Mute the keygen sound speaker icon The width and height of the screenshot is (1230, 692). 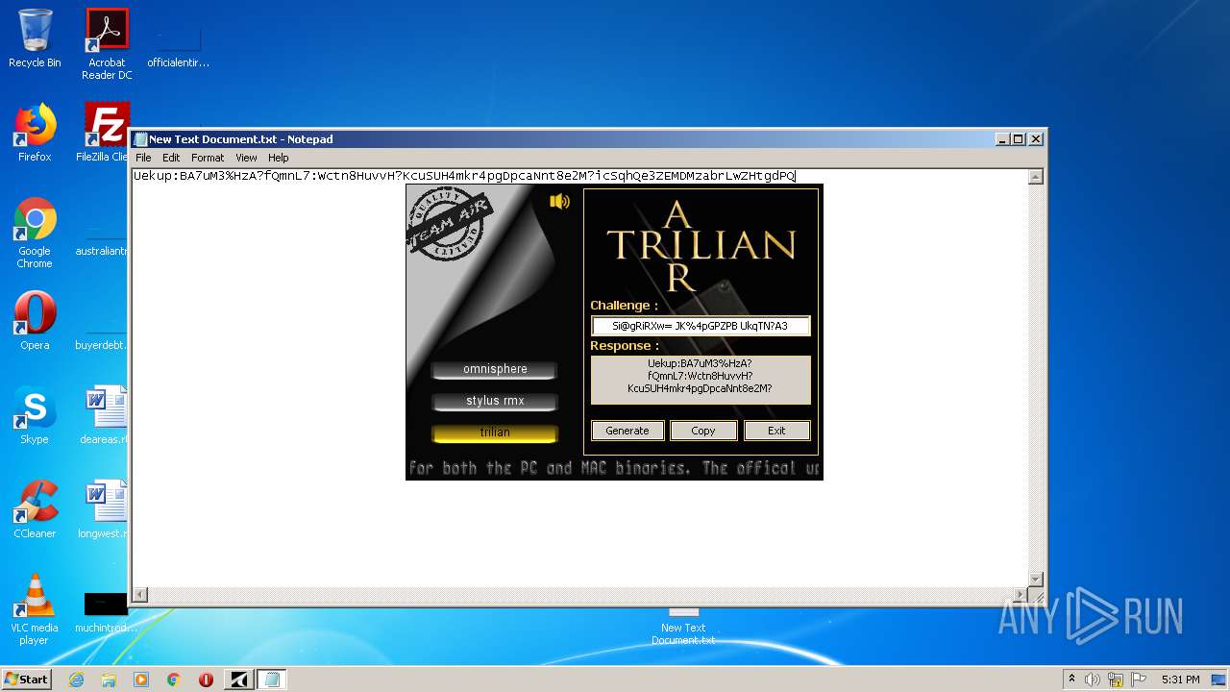559,201
